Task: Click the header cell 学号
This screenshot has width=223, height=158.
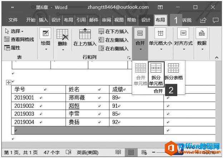Action: coord(39,89)
